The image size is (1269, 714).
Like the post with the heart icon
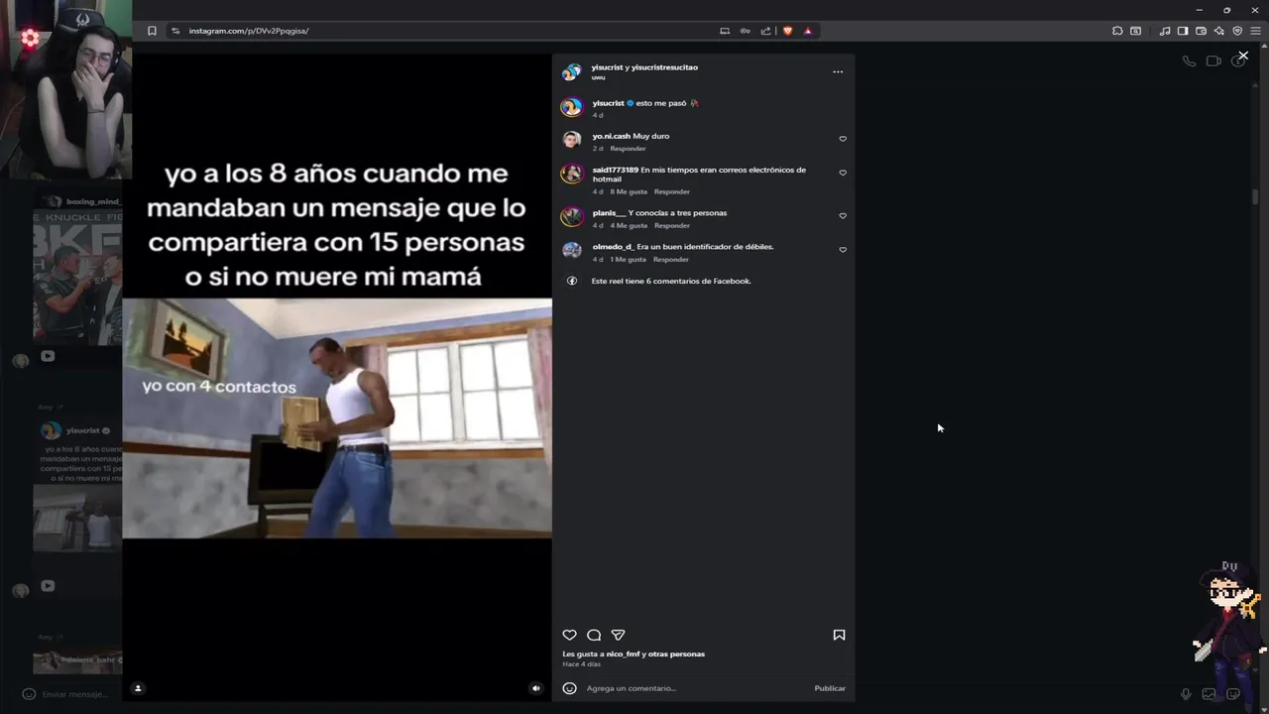click(569, 635)
